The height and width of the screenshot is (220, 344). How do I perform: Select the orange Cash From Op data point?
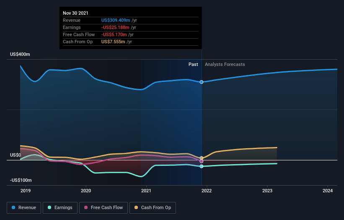[x=202, y=158]
